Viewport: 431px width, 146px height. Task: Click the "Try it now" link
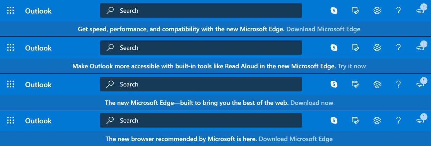tap(352, 66)
